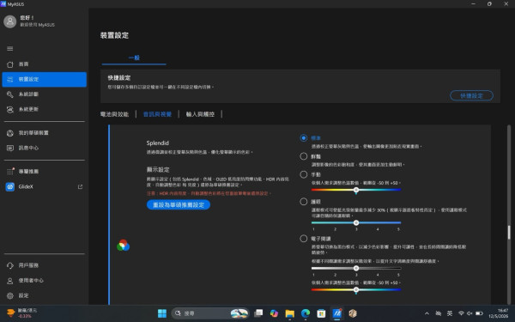Open File Explorer from the taskbar
The width and height of the screenshot is (515, 322).
pyautogui.click(x=290, y=313)
